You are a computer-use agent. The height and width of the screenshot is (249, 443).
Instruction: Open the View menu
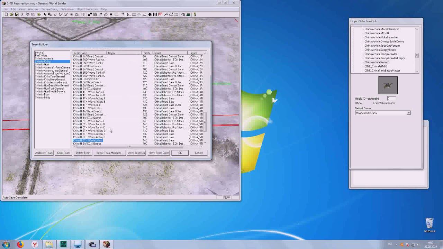coord(22,9)
